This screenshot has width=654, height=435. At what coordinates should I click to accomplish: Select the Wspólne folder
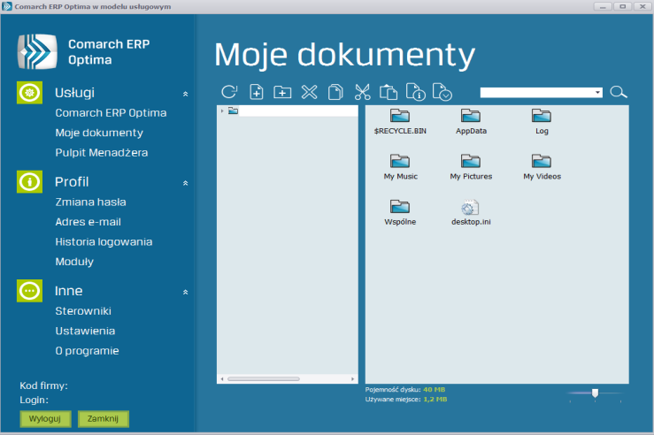400,212
